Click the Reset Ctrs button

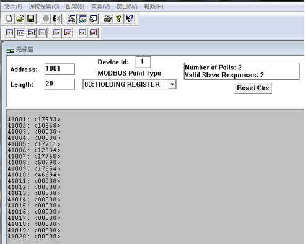point(253,88)
